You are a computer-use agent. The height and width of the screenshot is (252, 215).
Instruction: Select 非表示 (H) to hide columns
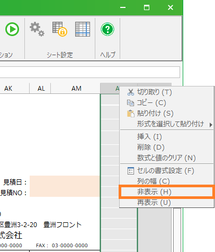167,192
